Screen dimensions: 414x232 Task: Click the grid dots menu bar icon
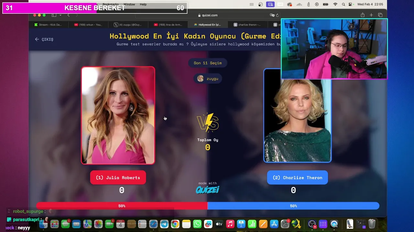[252, 4]
